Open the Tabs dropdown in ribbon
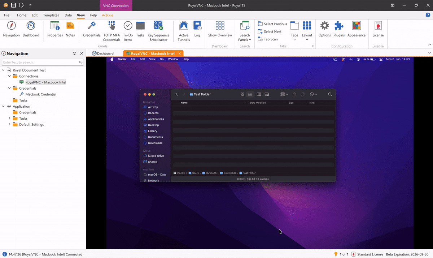Viewport: 433px width, 258px height. pyautogui.click(x=294, y=31)
